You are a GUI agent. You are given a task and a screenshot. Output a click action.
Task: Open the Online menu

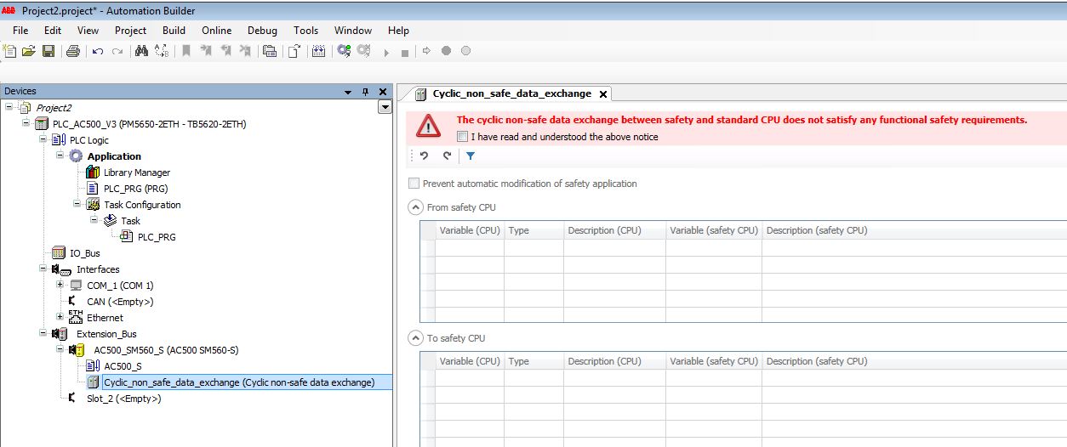pyautogui.click(x=216, y=31)
